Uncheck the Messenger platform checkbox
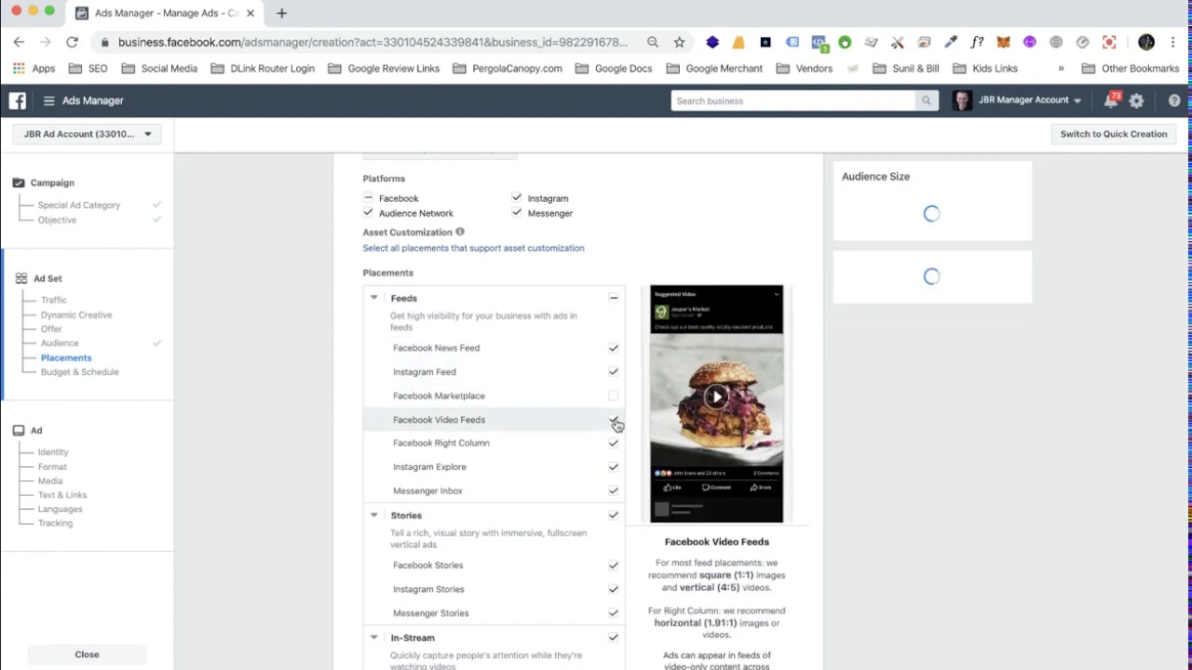1192x670 pixels. click(x=517, y=213)
